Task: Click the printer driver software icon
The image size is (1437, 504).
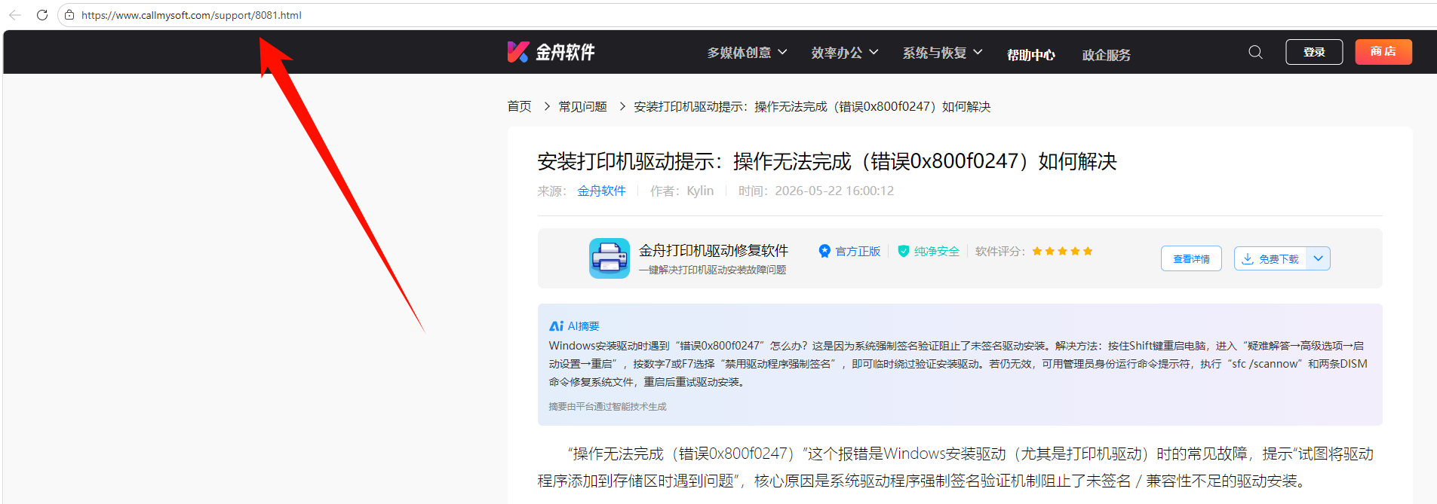Action: (609, 258)
